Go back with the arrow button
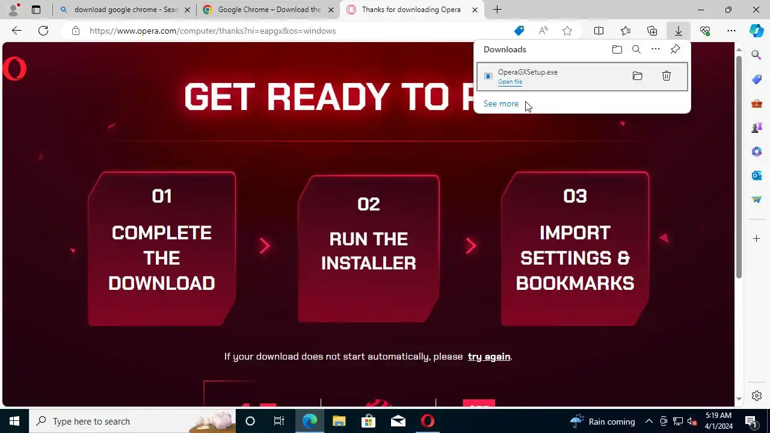Image resolution: width=770 pixels, height=433 pixels. tap(17, 31)
